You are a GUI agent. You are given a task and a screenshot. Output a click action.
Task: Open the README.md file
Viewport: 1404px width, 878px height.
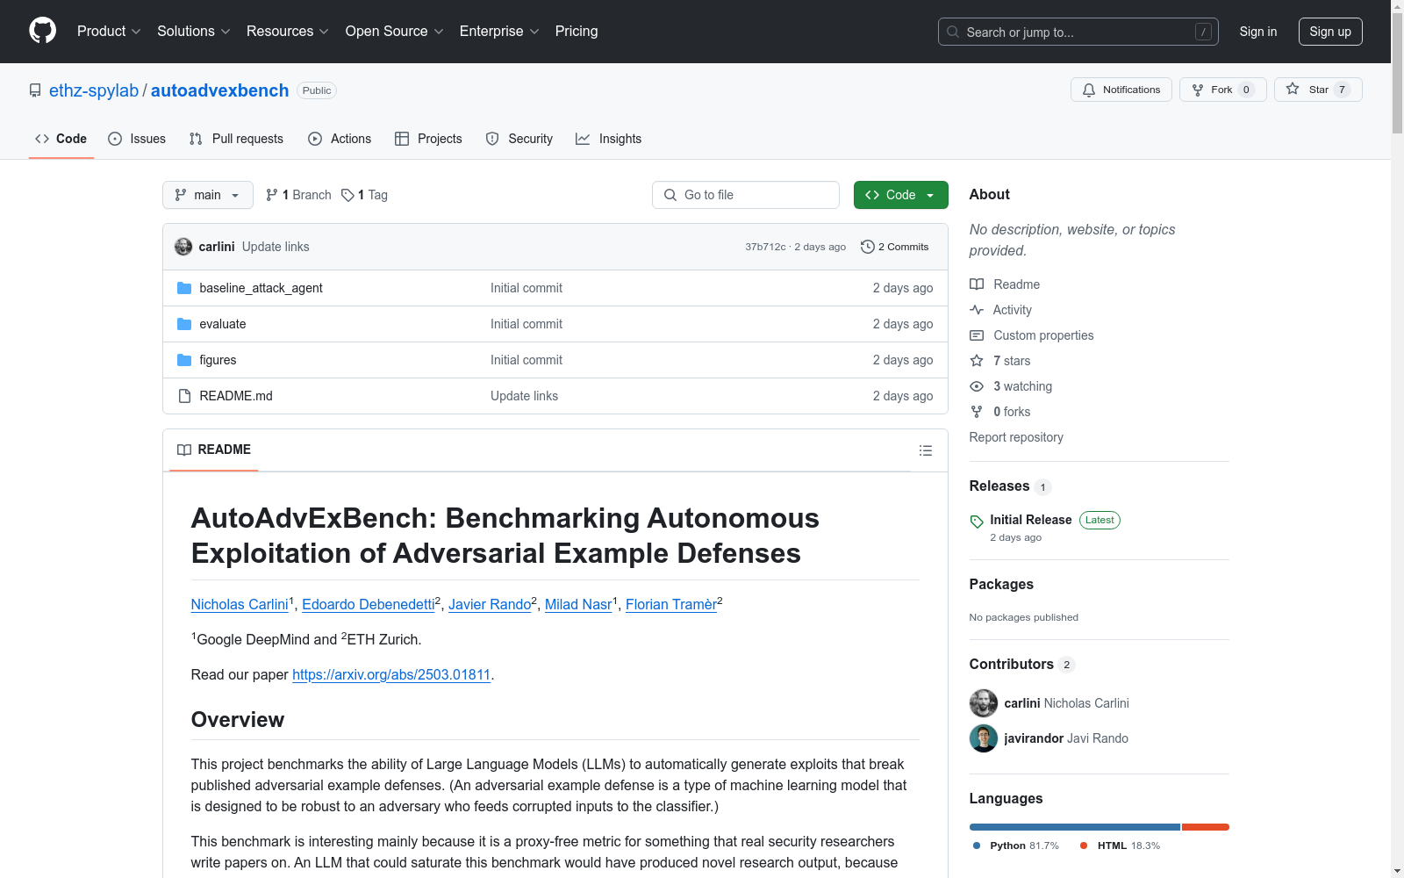(x=236, y=396)
